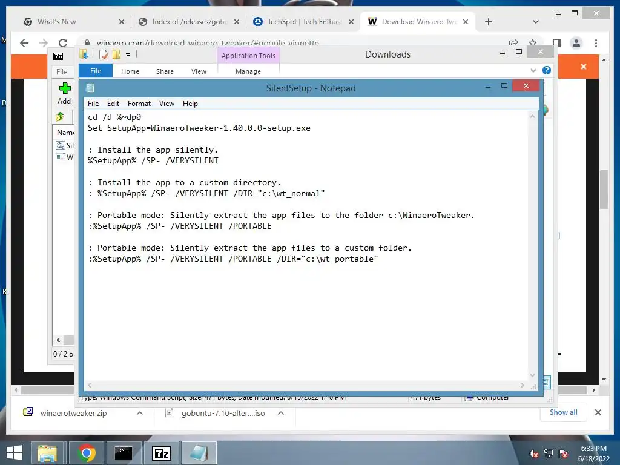Open Customize Quick Access Toolbar dropdown
This screenshot has width=620, height=465.
tap(128, 55)
